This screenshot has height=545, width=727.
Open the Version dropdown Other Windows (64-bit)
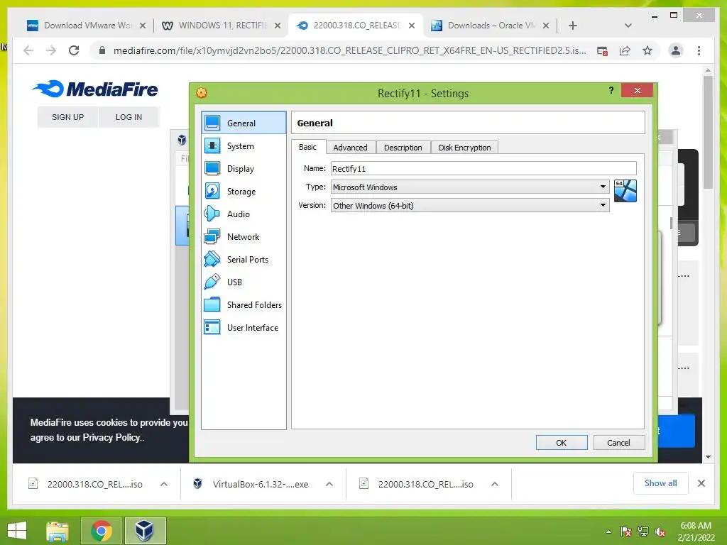[x=470, y=205]
